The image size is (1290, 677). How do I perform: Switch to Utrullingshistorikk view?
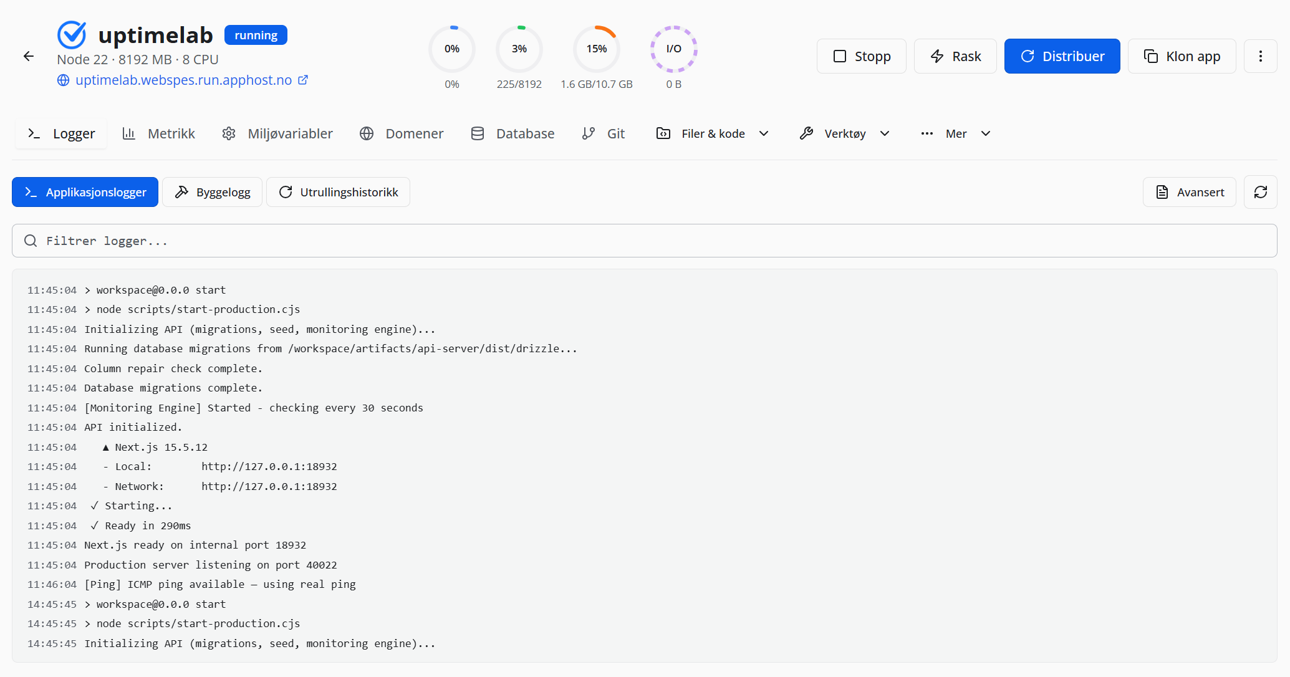[338, 192]
